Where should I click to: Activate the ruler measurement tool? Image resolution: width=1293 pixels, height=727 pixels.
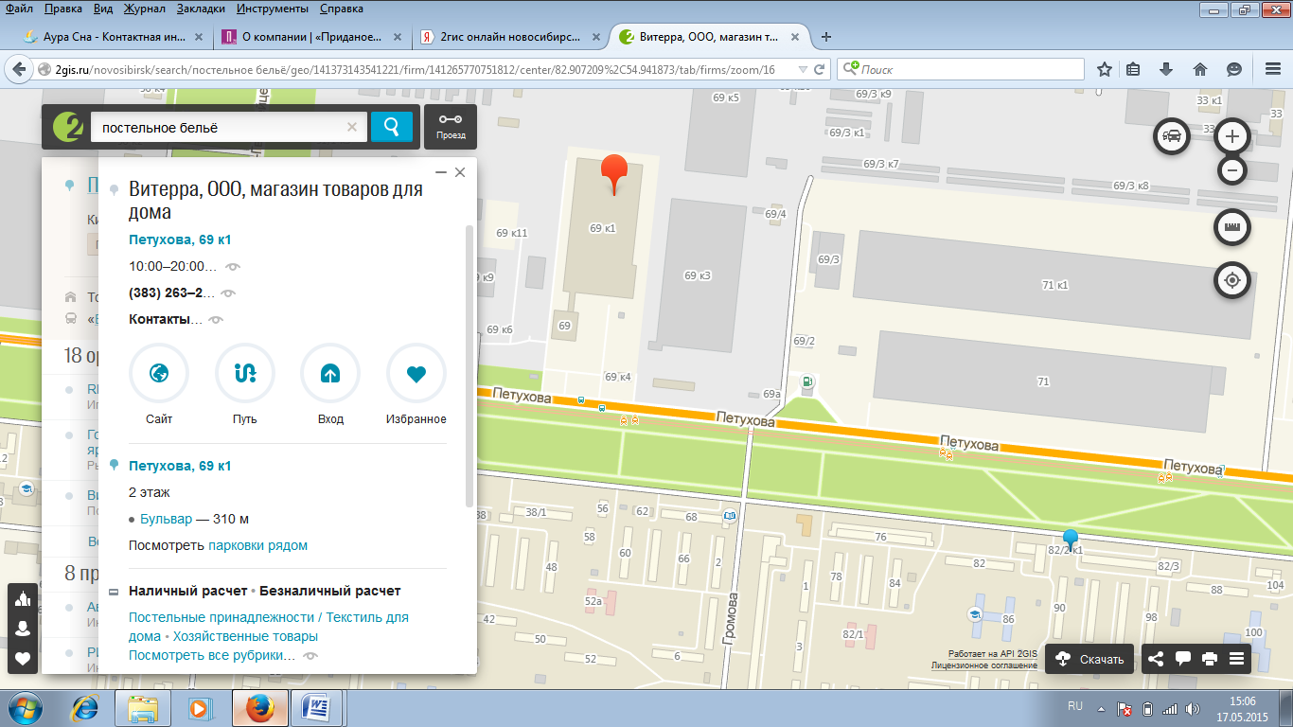tap(1232, 226)
